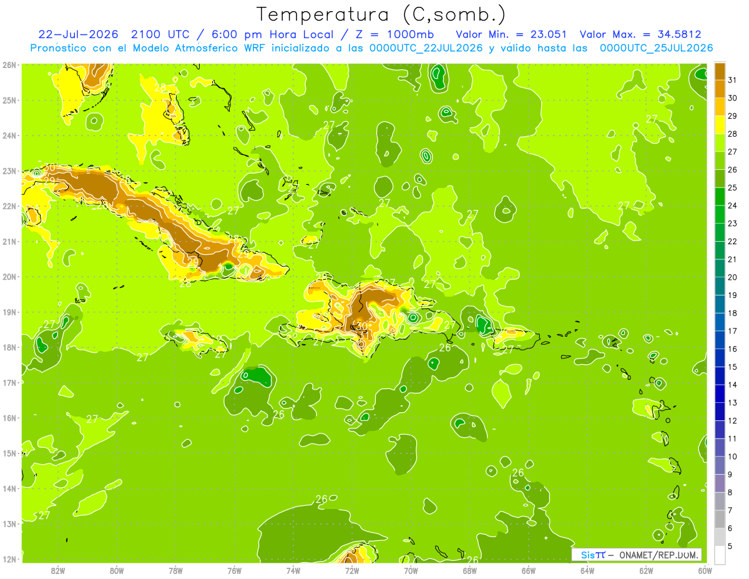Viewport: 749px width, 579px height.
Task: Click the '19N' latitude axis label
Action: (x=9, y=312)
